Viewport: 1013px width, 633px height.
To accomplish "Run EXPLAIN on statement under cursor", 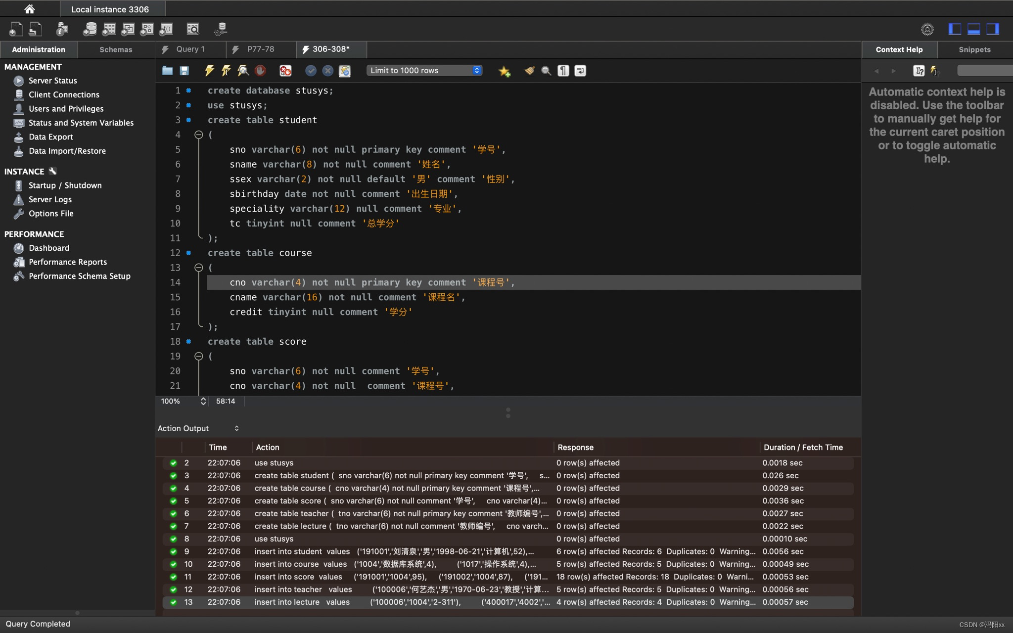I will pyautogui.click(x=243, y=71).
